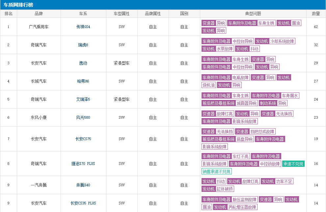Open the 哈弗H6 series link
This screenshot has height=212, width=326.
click(83, 81)
